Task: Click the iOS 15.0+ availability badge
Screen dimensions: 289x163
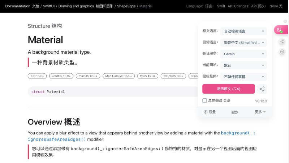Action: (37, 76)
